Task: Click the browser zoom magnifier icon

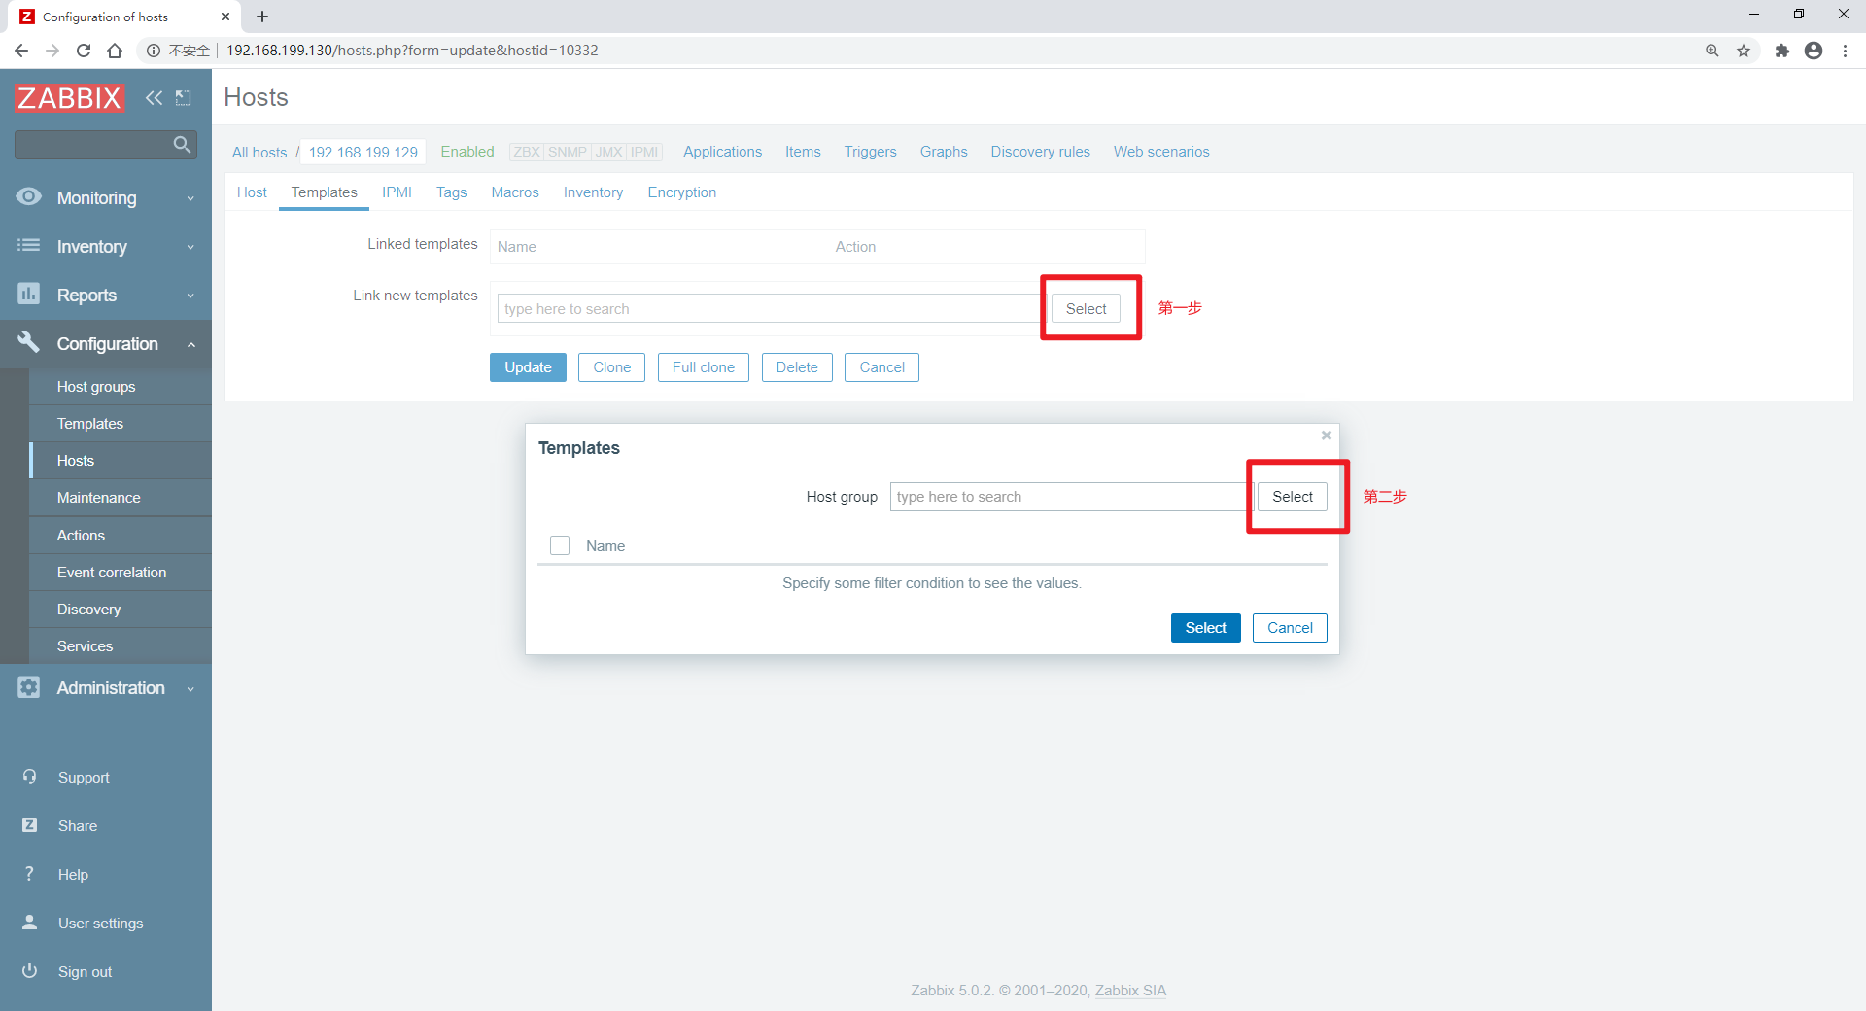Action: click(x=1712, y=51)
